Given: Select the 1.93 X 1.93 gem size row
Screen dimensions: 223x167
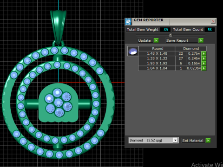Looking at the screenshot, I should 170,64.
